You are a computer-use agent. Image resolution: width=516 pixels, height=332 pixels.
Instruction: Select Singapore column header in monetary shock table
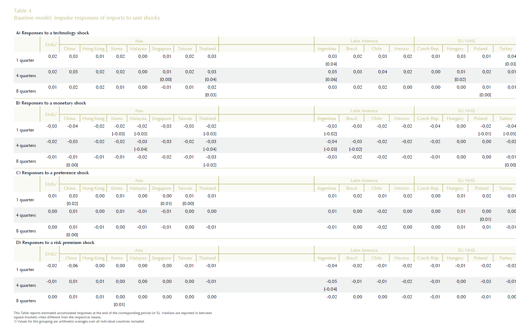pyautogui.click(x=161, y=118)
